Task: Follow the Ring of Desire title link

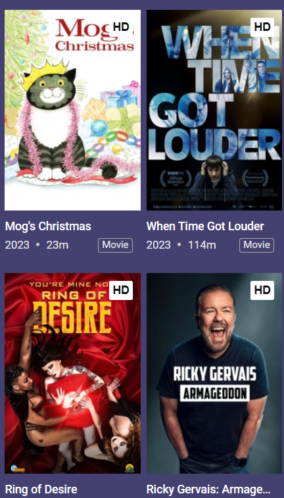Action: click(41, 489)
